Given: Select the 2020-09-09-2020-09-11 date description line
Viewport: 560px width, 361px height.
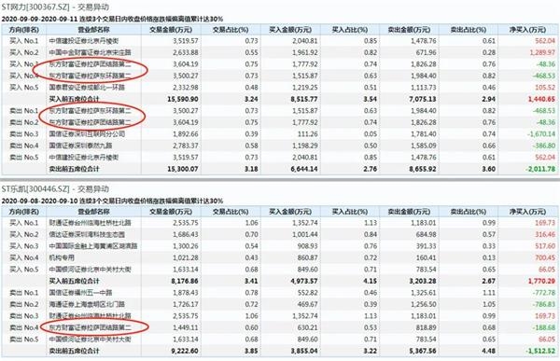Looking at the screenshot, I should [x=112, y=19].
